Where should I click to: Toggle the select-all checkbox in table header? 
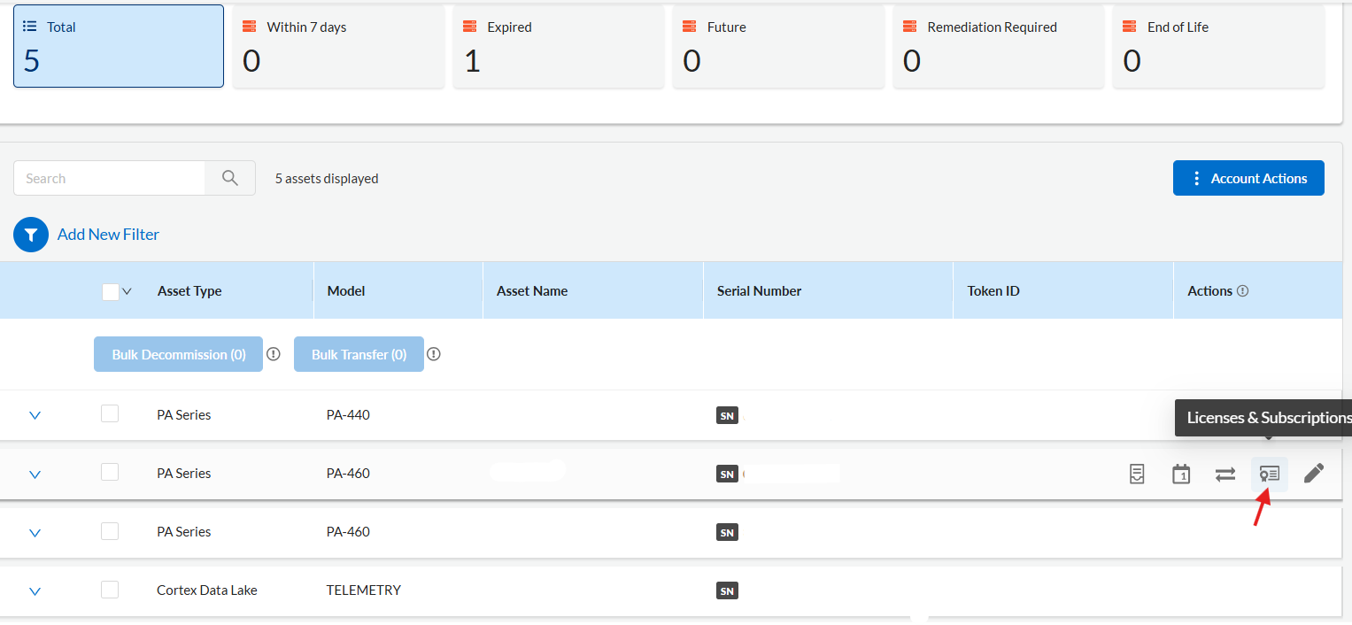pos(111,291)
